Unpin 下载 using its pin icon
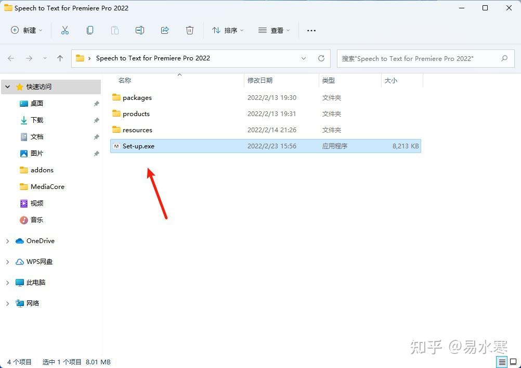This screenshot has height=368, width=521. click(x=96, y=120)
